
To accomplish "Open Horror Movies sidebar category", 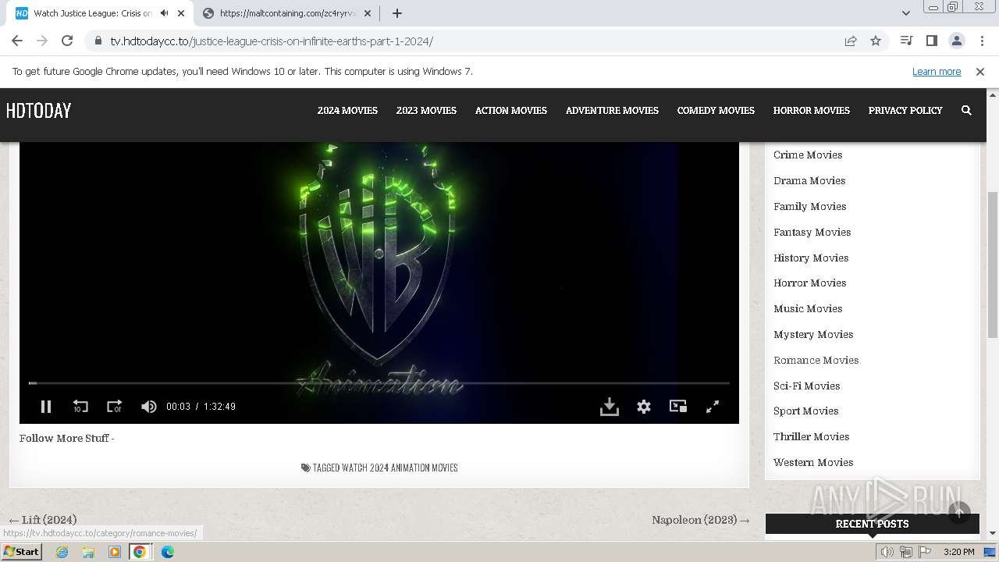I will pos(809,283).
